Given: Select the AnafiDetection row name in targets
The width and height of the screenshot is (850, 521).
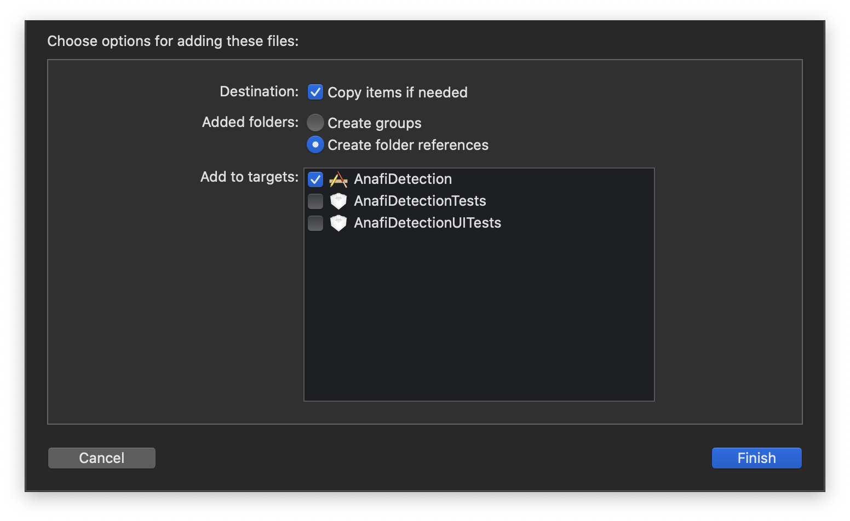Looking at the screenshot, I should [x=403, y=179].
